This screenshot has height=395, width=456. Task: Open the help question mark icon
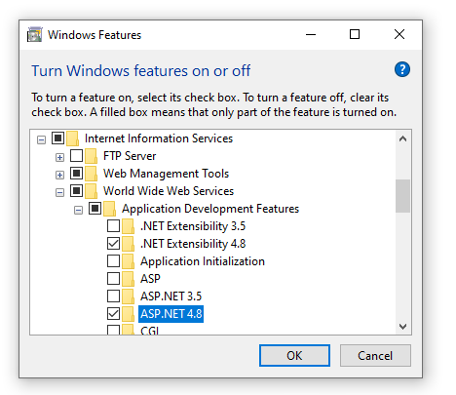(402, 69)
